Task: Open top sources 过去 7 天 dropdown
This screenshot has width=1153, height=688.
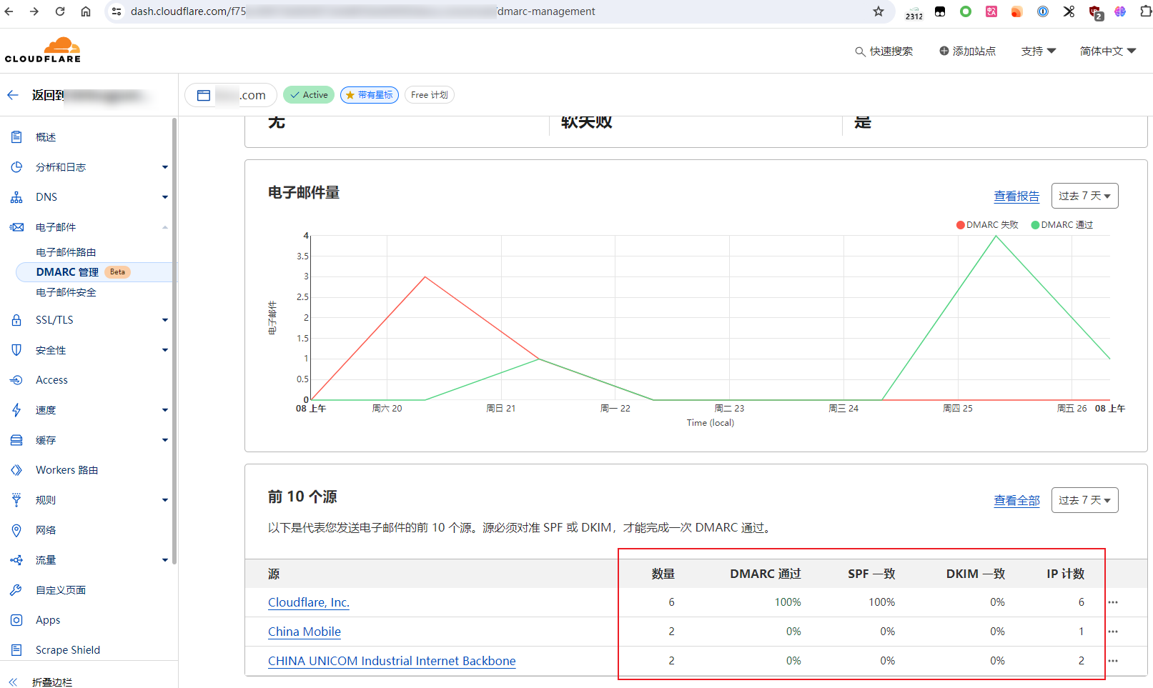Action: tap(1084, 500)
